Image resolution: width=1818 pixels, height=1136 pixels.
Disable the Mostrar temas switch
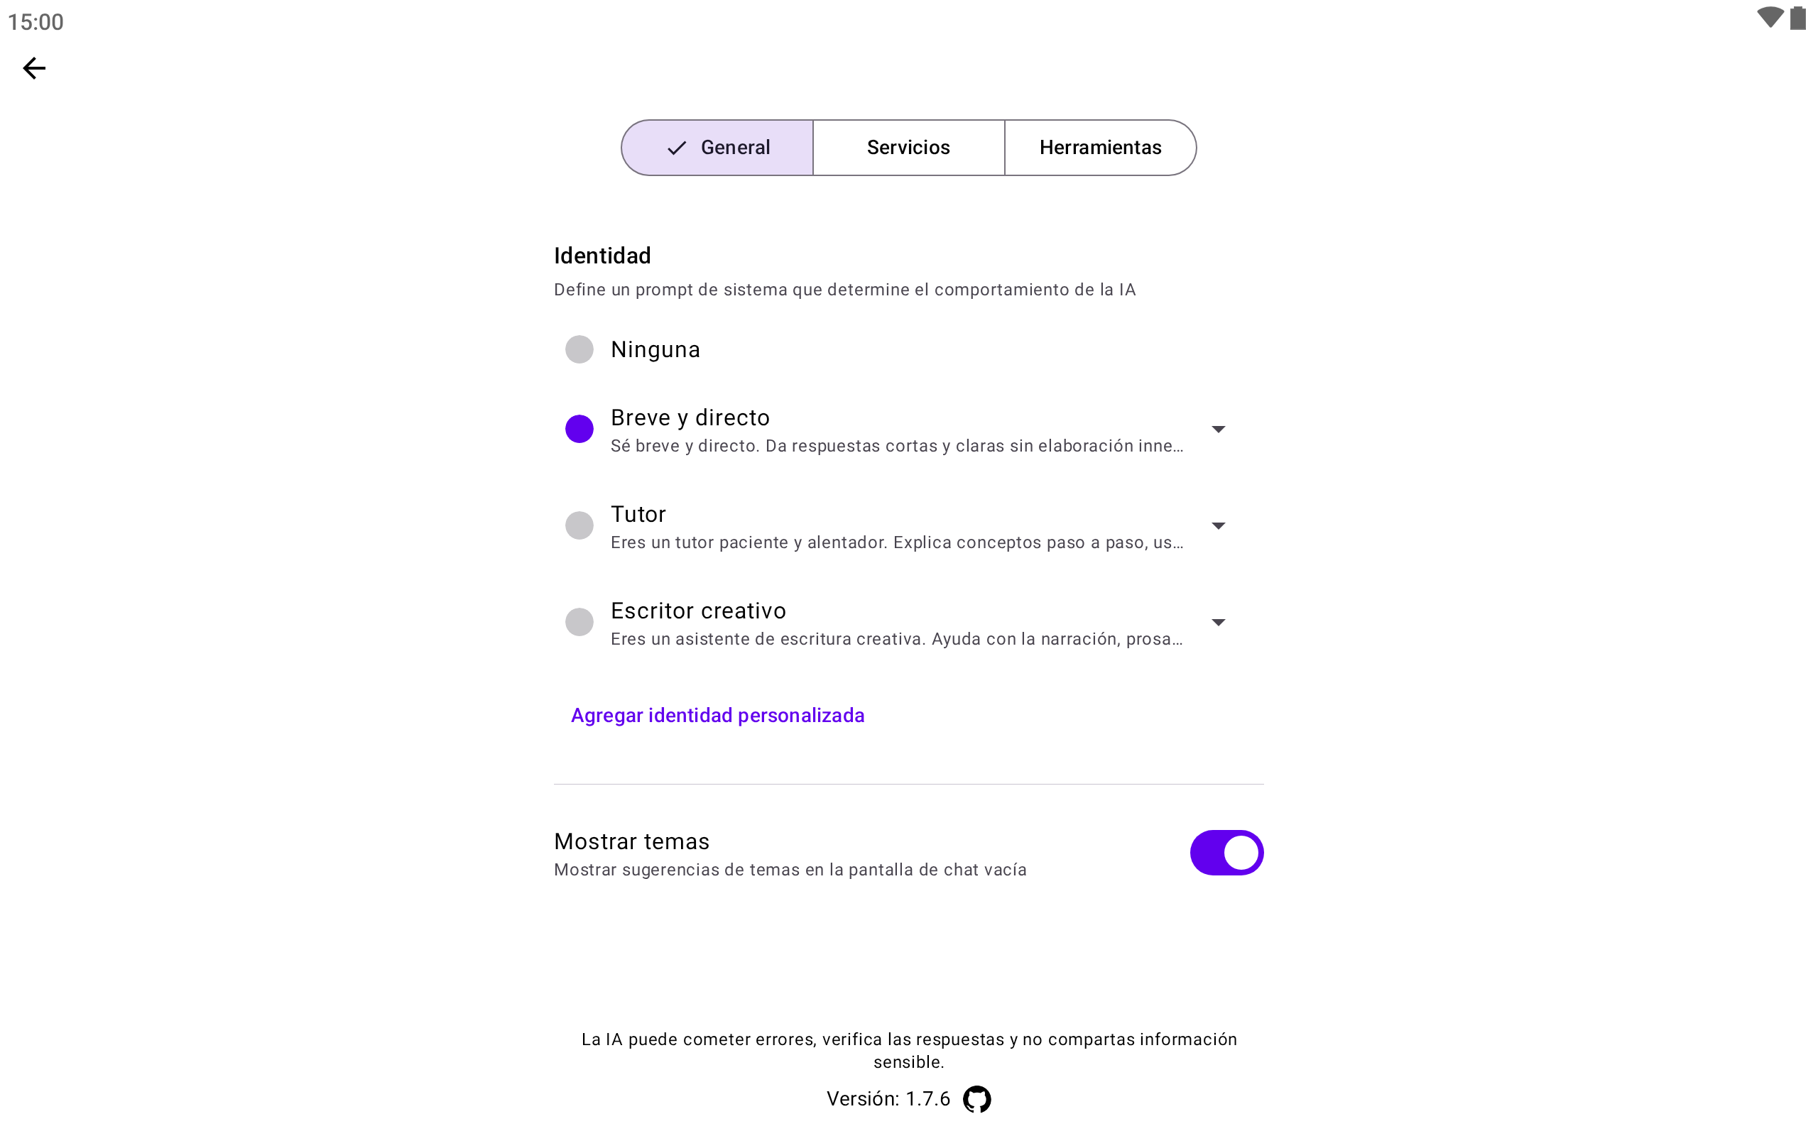1226,853
